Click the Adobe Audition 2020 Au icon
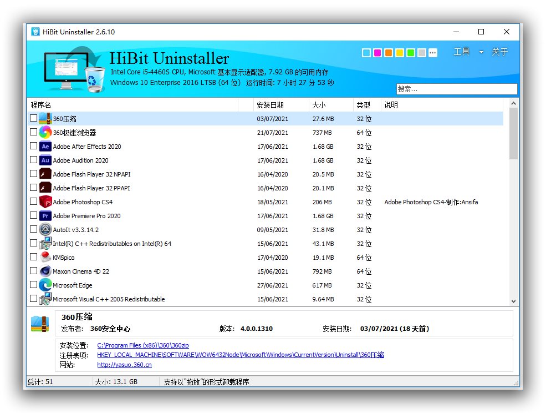Image resolution: width=546 pixels, height=413 pixels. [x=45, y=160]
